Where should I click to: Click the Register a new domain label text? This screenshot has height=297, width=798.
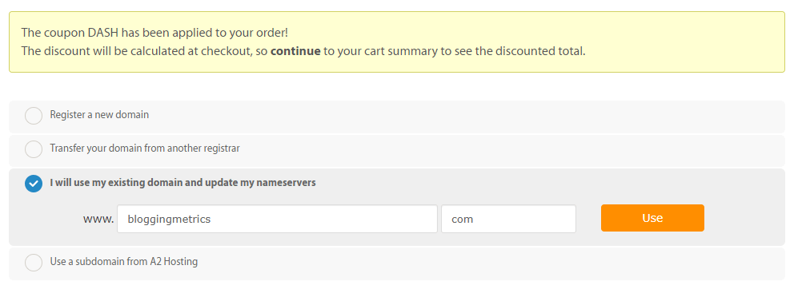(x=99, y=115)
